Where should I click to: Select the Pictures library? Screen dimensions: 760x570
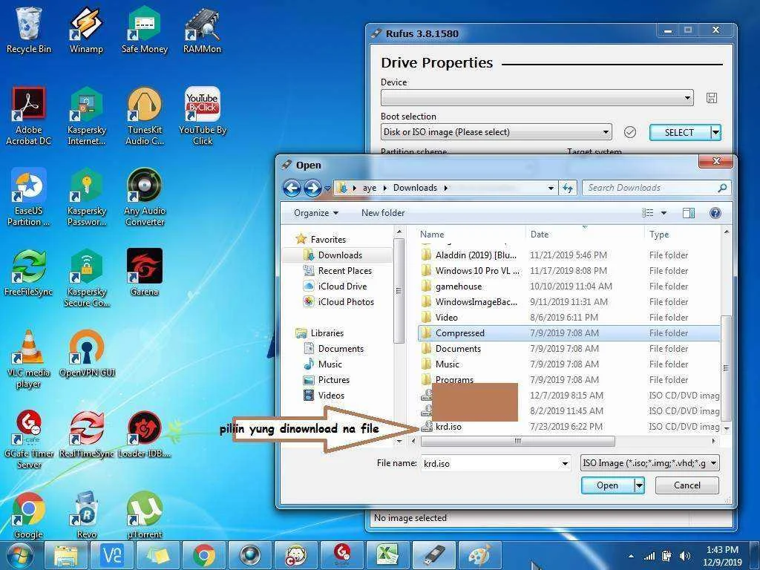(333, 379)
